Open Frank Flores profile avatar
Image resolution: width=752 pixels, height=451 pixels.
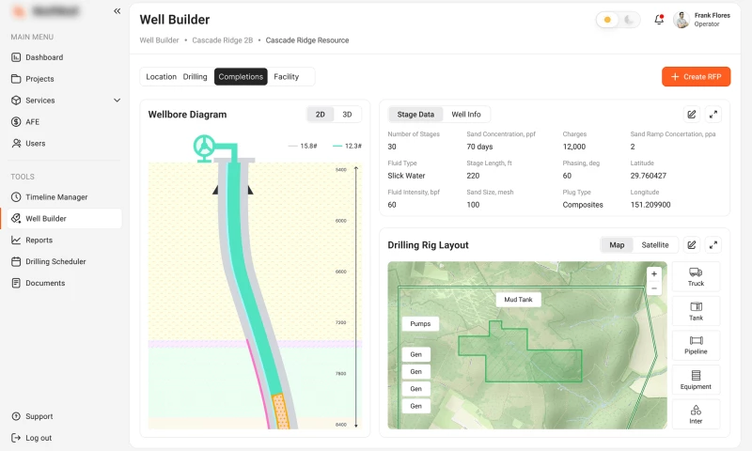681,20
